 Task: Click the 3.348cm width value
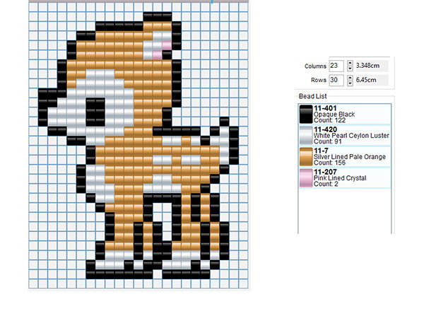tap(367, 66)
